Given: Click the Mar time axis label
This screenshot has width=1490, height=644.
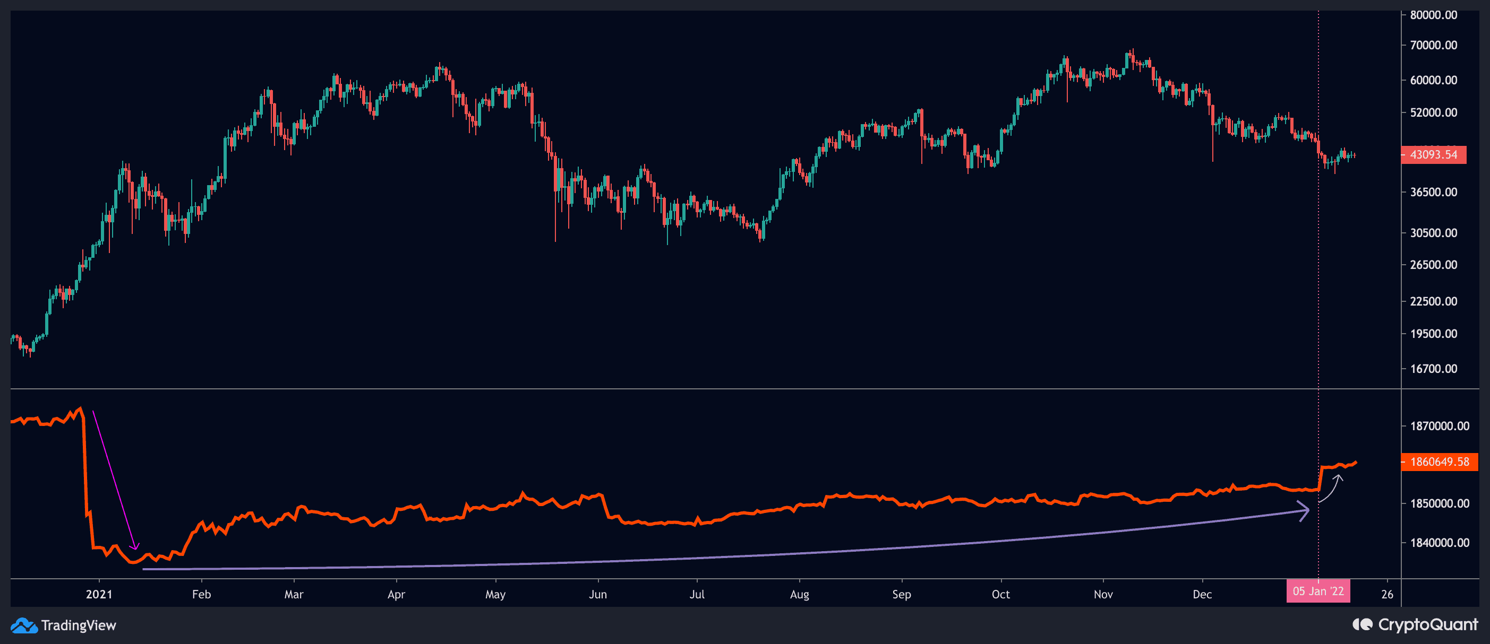Looking at the screenshot, I should [x=294, y=594].
